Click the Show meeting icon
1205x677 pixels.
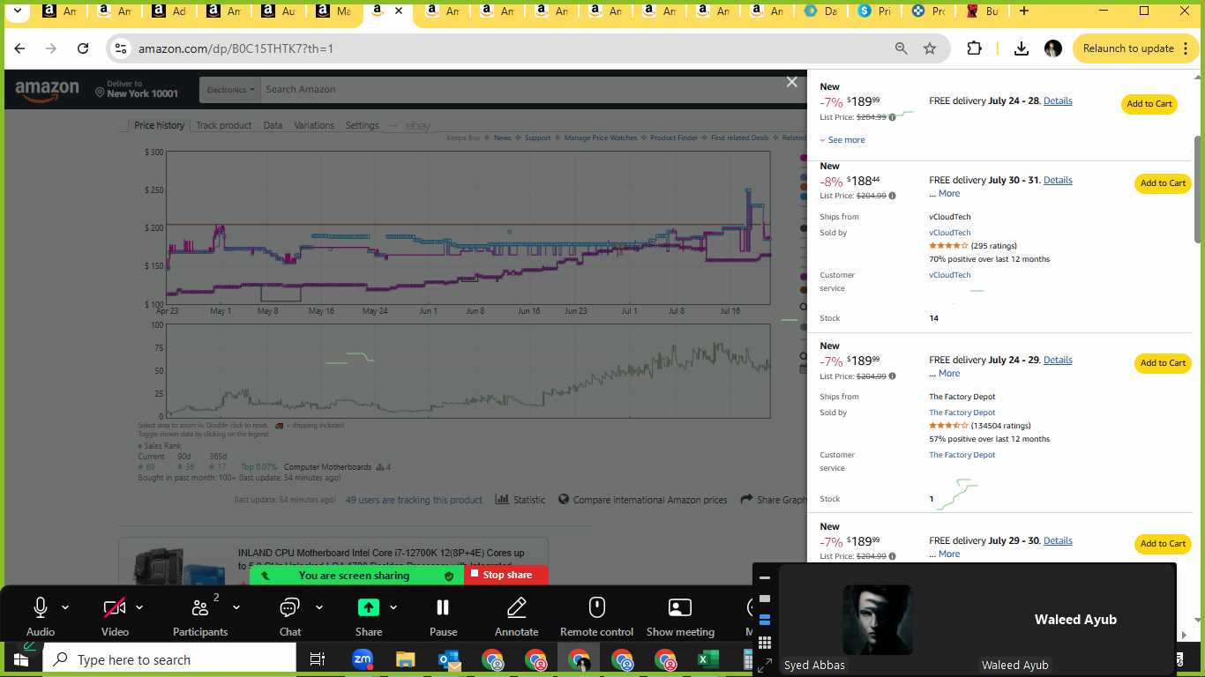coord(680,607)
